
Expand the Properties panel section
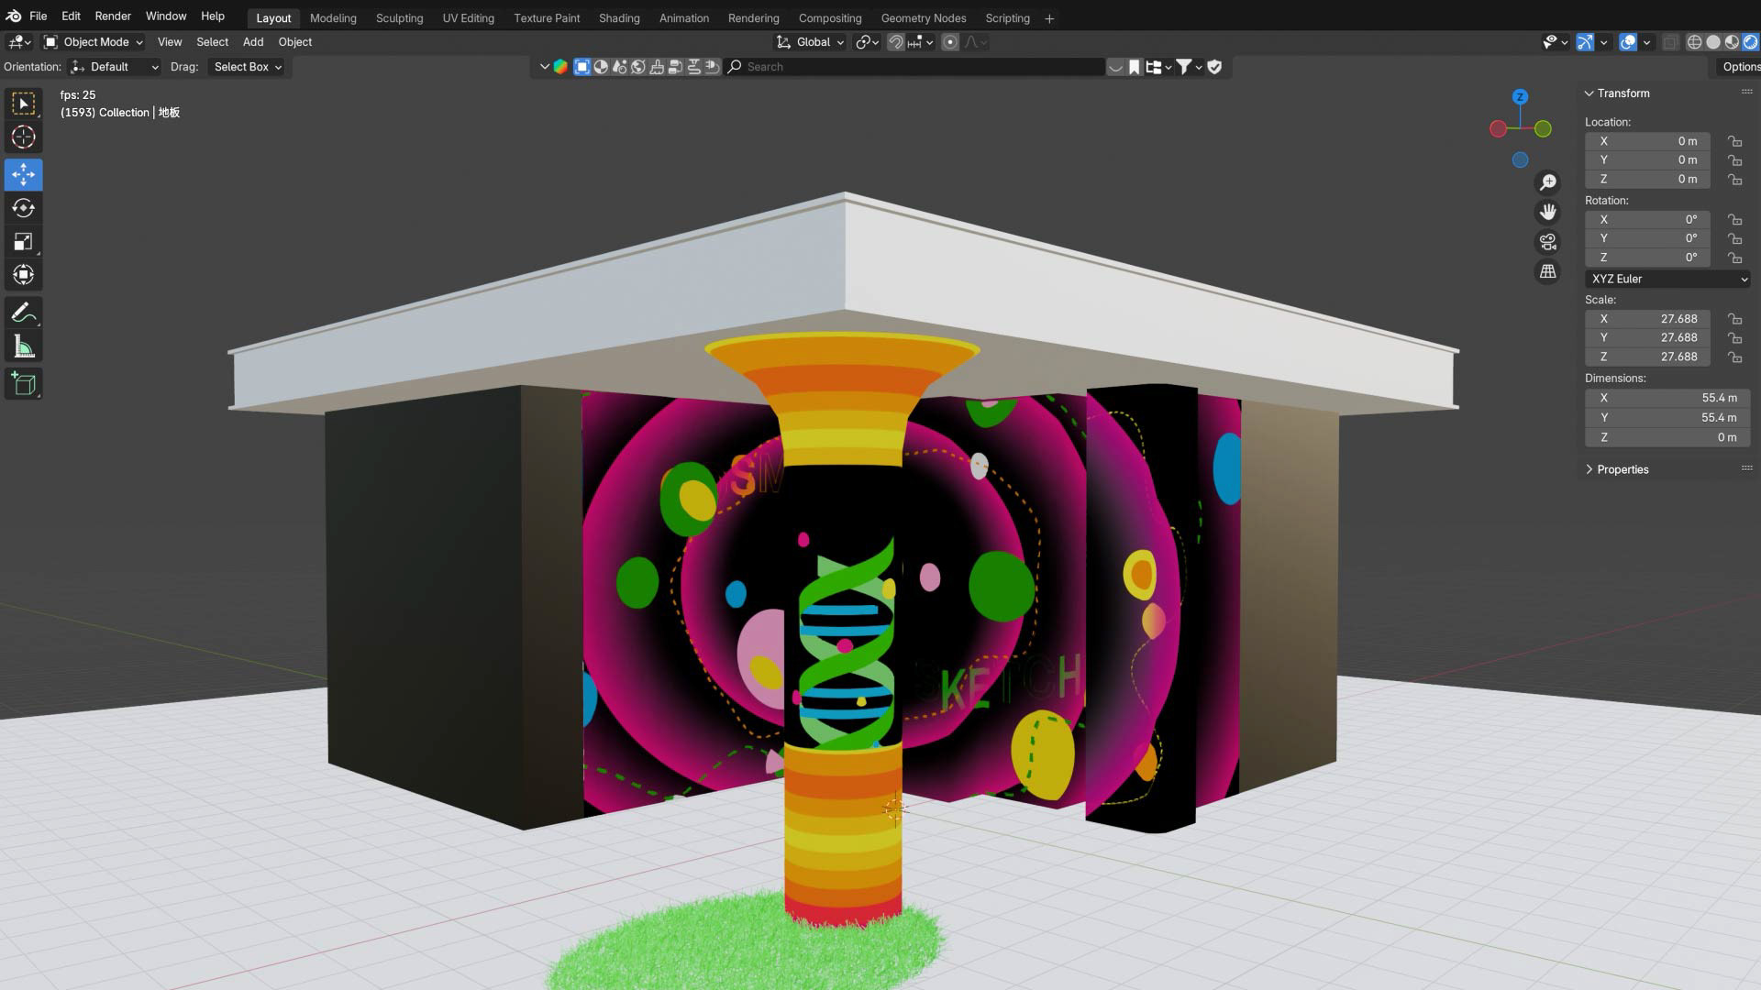(1622, 469)
